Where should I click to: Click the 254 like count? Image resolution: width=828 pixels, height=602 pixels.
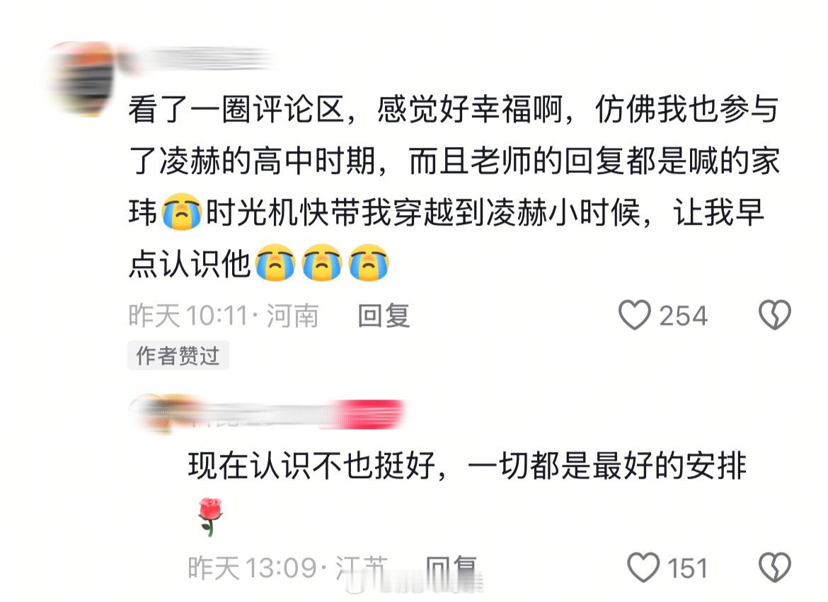pos(683,316)
